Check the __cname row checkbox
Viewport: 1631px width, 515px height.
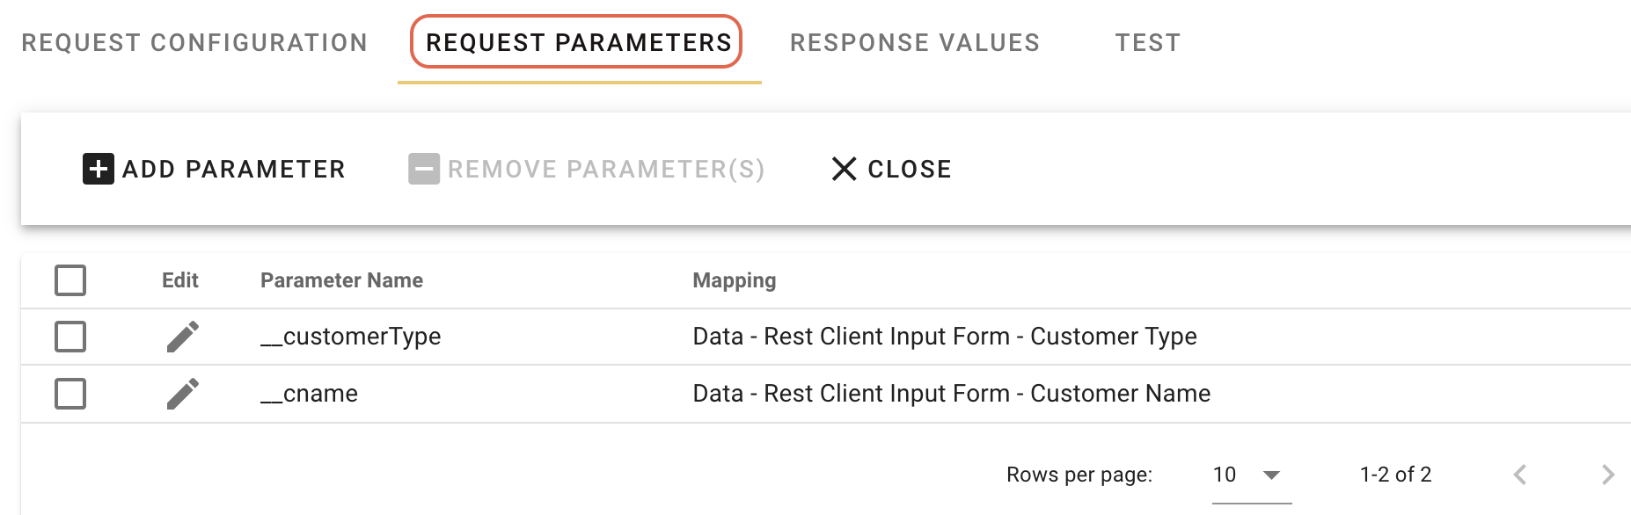click(x=70, y=393)
